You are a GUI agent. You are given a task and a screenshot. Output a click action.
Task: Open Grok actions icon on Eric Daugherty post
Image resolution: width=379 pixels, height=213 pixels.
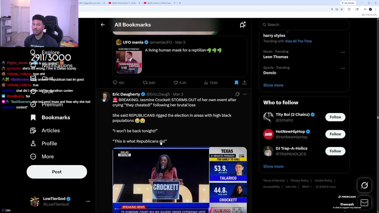tap(237, 94)
